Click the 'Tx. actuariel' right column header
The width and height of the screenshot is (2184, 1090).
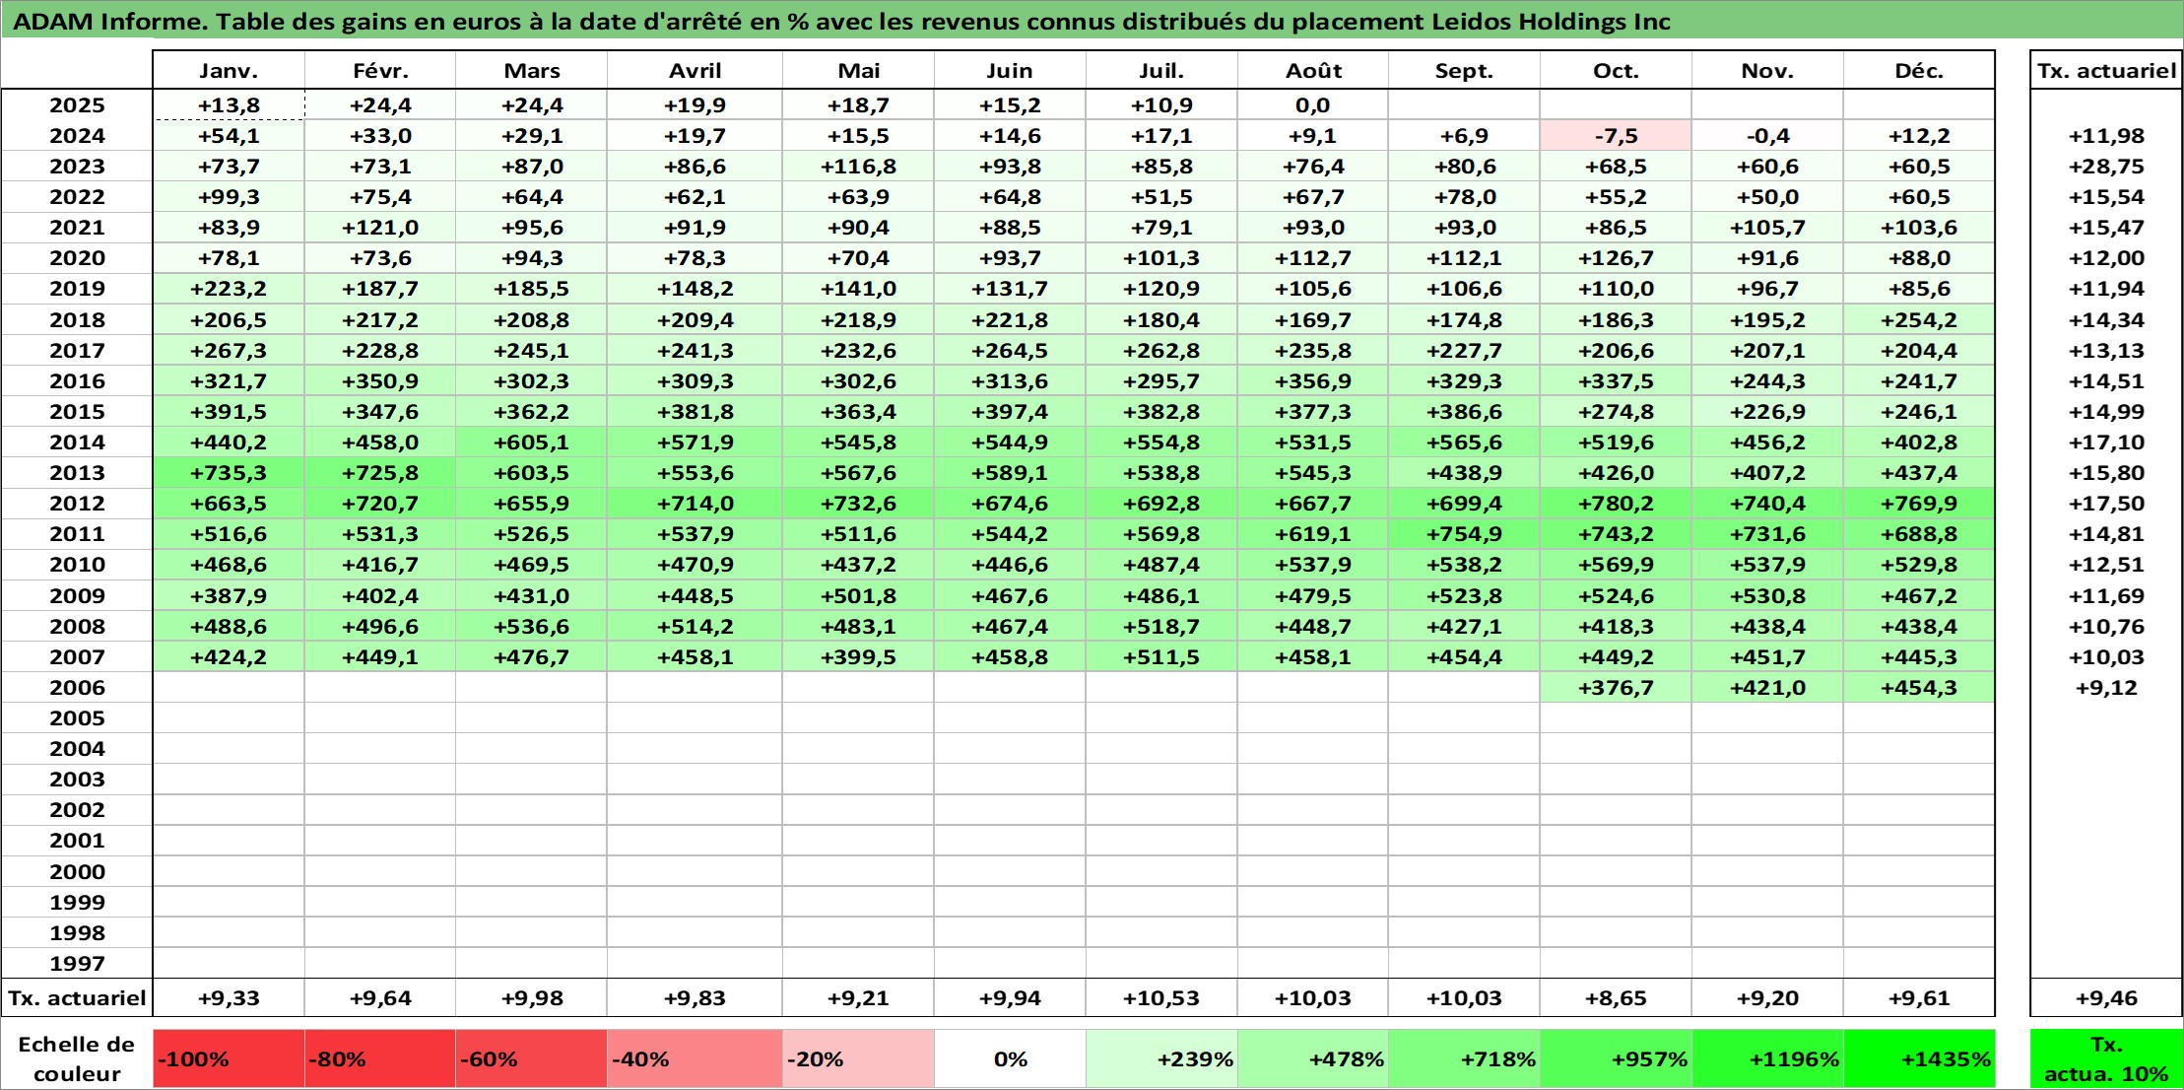click(x=2106, y=71)
